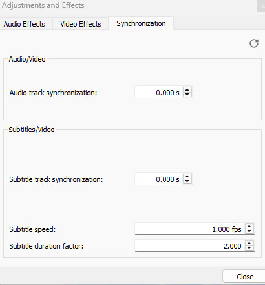Click the reset synchronization refresh icon
This screenshot has height=285, width=265.
coord(254,43)
